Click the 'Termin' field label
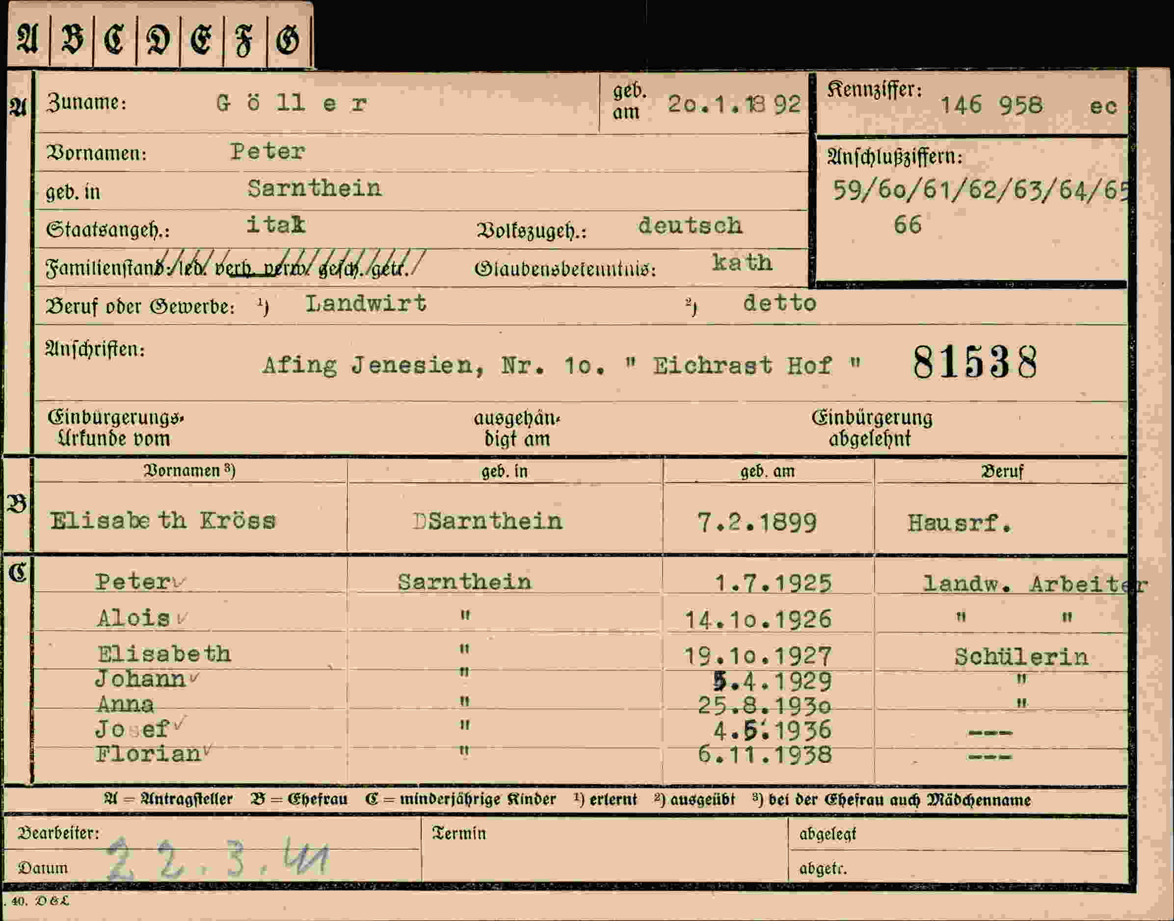The height and width of the screenshot is (921, 1174). [x=458, y=834]
